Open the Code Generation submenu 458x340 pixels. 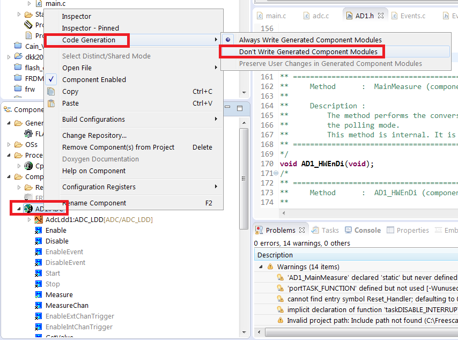pyautogui.click(x=88, y=40)
